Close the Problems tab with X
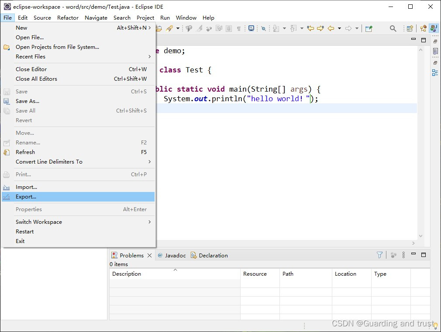441x332 pixels. (x=150, y=255)
